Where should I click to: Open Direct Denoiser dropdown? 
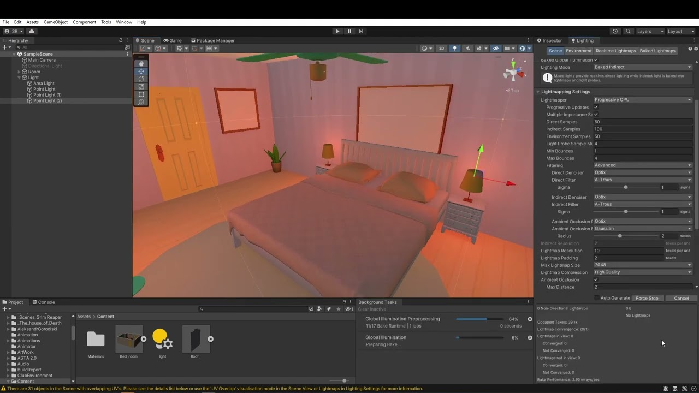click(643, 172)
